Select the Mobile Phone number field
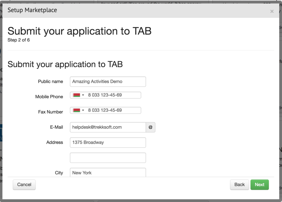 [113, 95]
